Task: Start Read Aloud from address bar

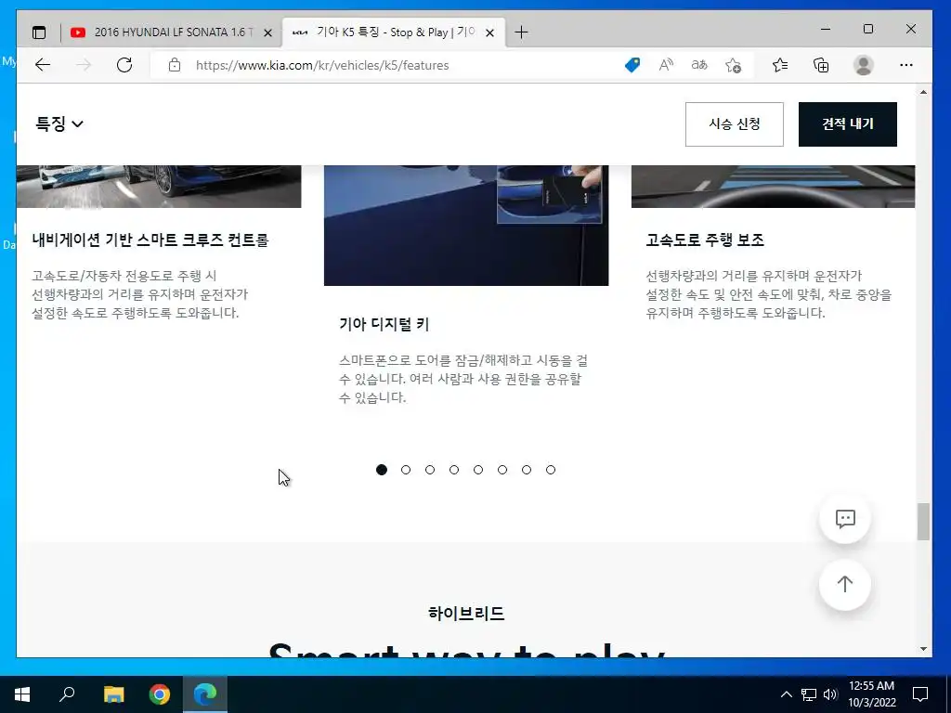Action: pyautogui.click(x=666, y=65)
